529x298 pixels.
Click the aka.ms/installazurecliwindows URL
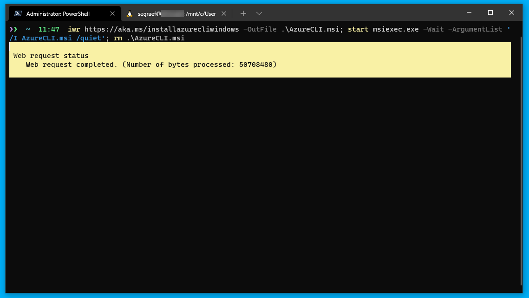coord(162,29)
